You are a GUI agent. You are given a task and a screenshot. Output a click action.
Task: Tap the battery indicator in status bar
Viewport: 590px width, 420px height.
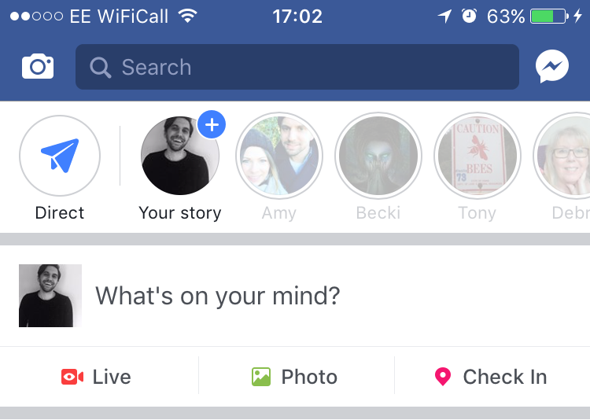tap(548, 16)
